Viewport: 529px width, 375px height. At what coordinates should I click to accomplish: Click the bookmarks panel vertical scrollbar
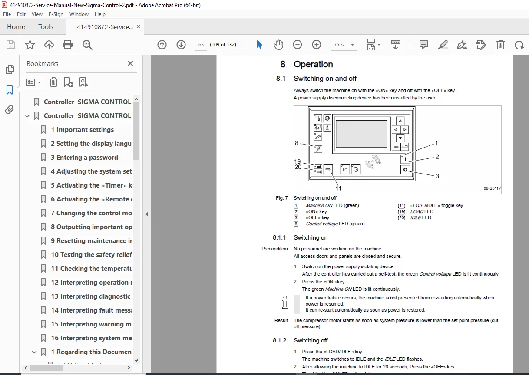point(136,131)
